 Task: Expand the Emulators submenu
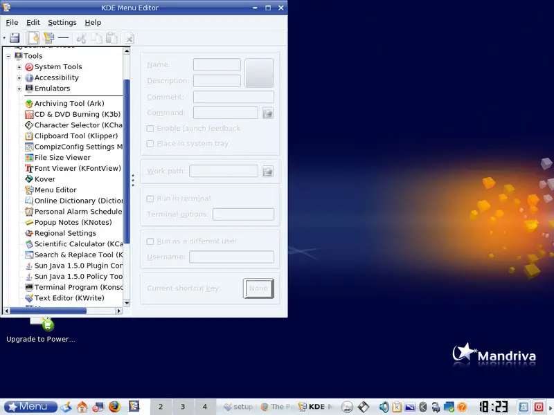coord(19,89)
